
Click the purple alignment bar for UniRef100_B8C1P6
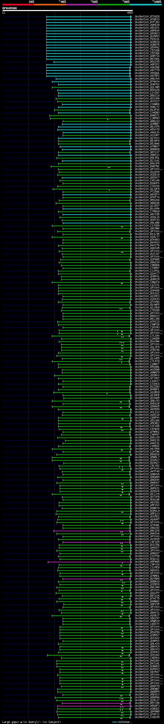92,531
